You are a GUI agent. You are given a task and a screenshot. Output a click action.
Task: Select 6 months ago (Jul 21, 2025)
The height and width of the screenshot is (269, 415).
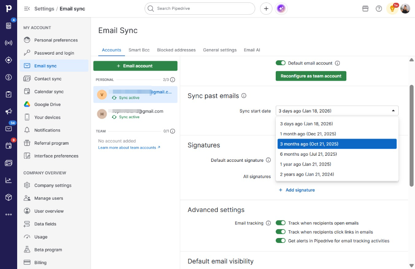click(x=337, y=154)
